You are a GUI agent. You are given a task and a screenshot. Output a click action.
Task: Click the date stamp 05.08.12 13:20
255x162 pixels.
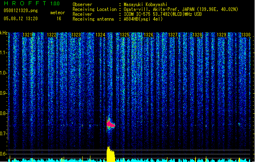click(x=21, y=19)
